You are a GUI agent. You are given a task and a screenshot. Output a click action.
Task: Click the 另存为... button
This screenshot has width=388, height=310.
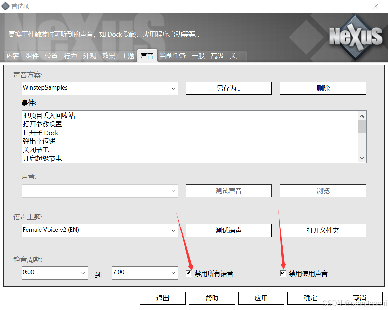click(x=228, y=88)
